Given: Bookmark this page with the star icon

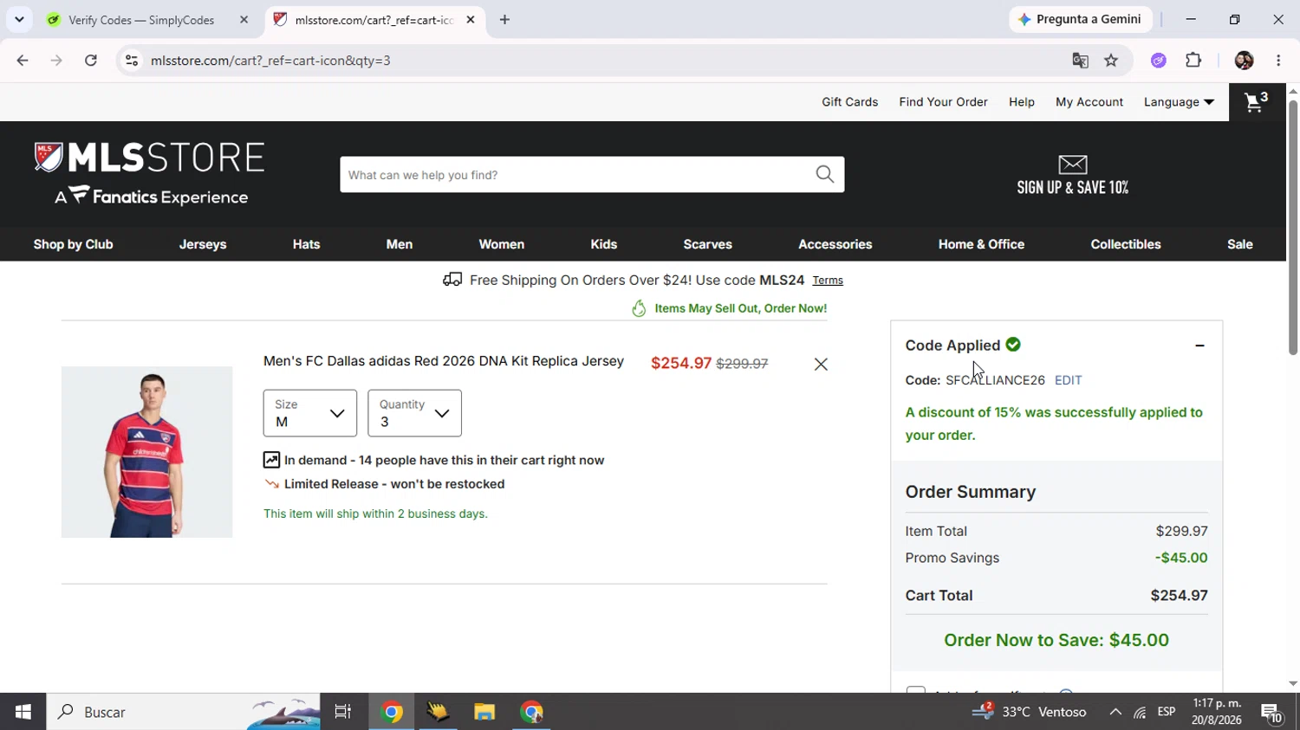Looking at the screenshot, I should tap(1111, 61).
